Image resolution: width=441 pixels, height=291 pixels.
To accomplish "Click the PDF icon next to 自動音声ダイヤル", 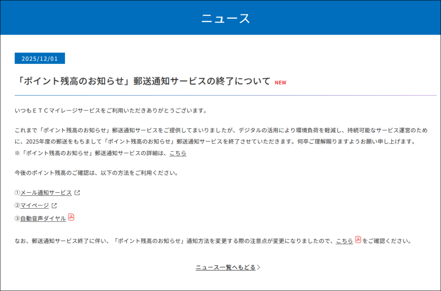I will tap(71, 217).
